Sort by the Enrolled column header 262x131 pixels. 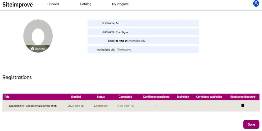coord(76,97)
